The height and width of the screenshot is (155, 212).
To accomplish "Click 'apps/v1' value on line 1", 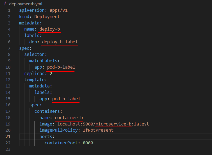I will [59, 10].
